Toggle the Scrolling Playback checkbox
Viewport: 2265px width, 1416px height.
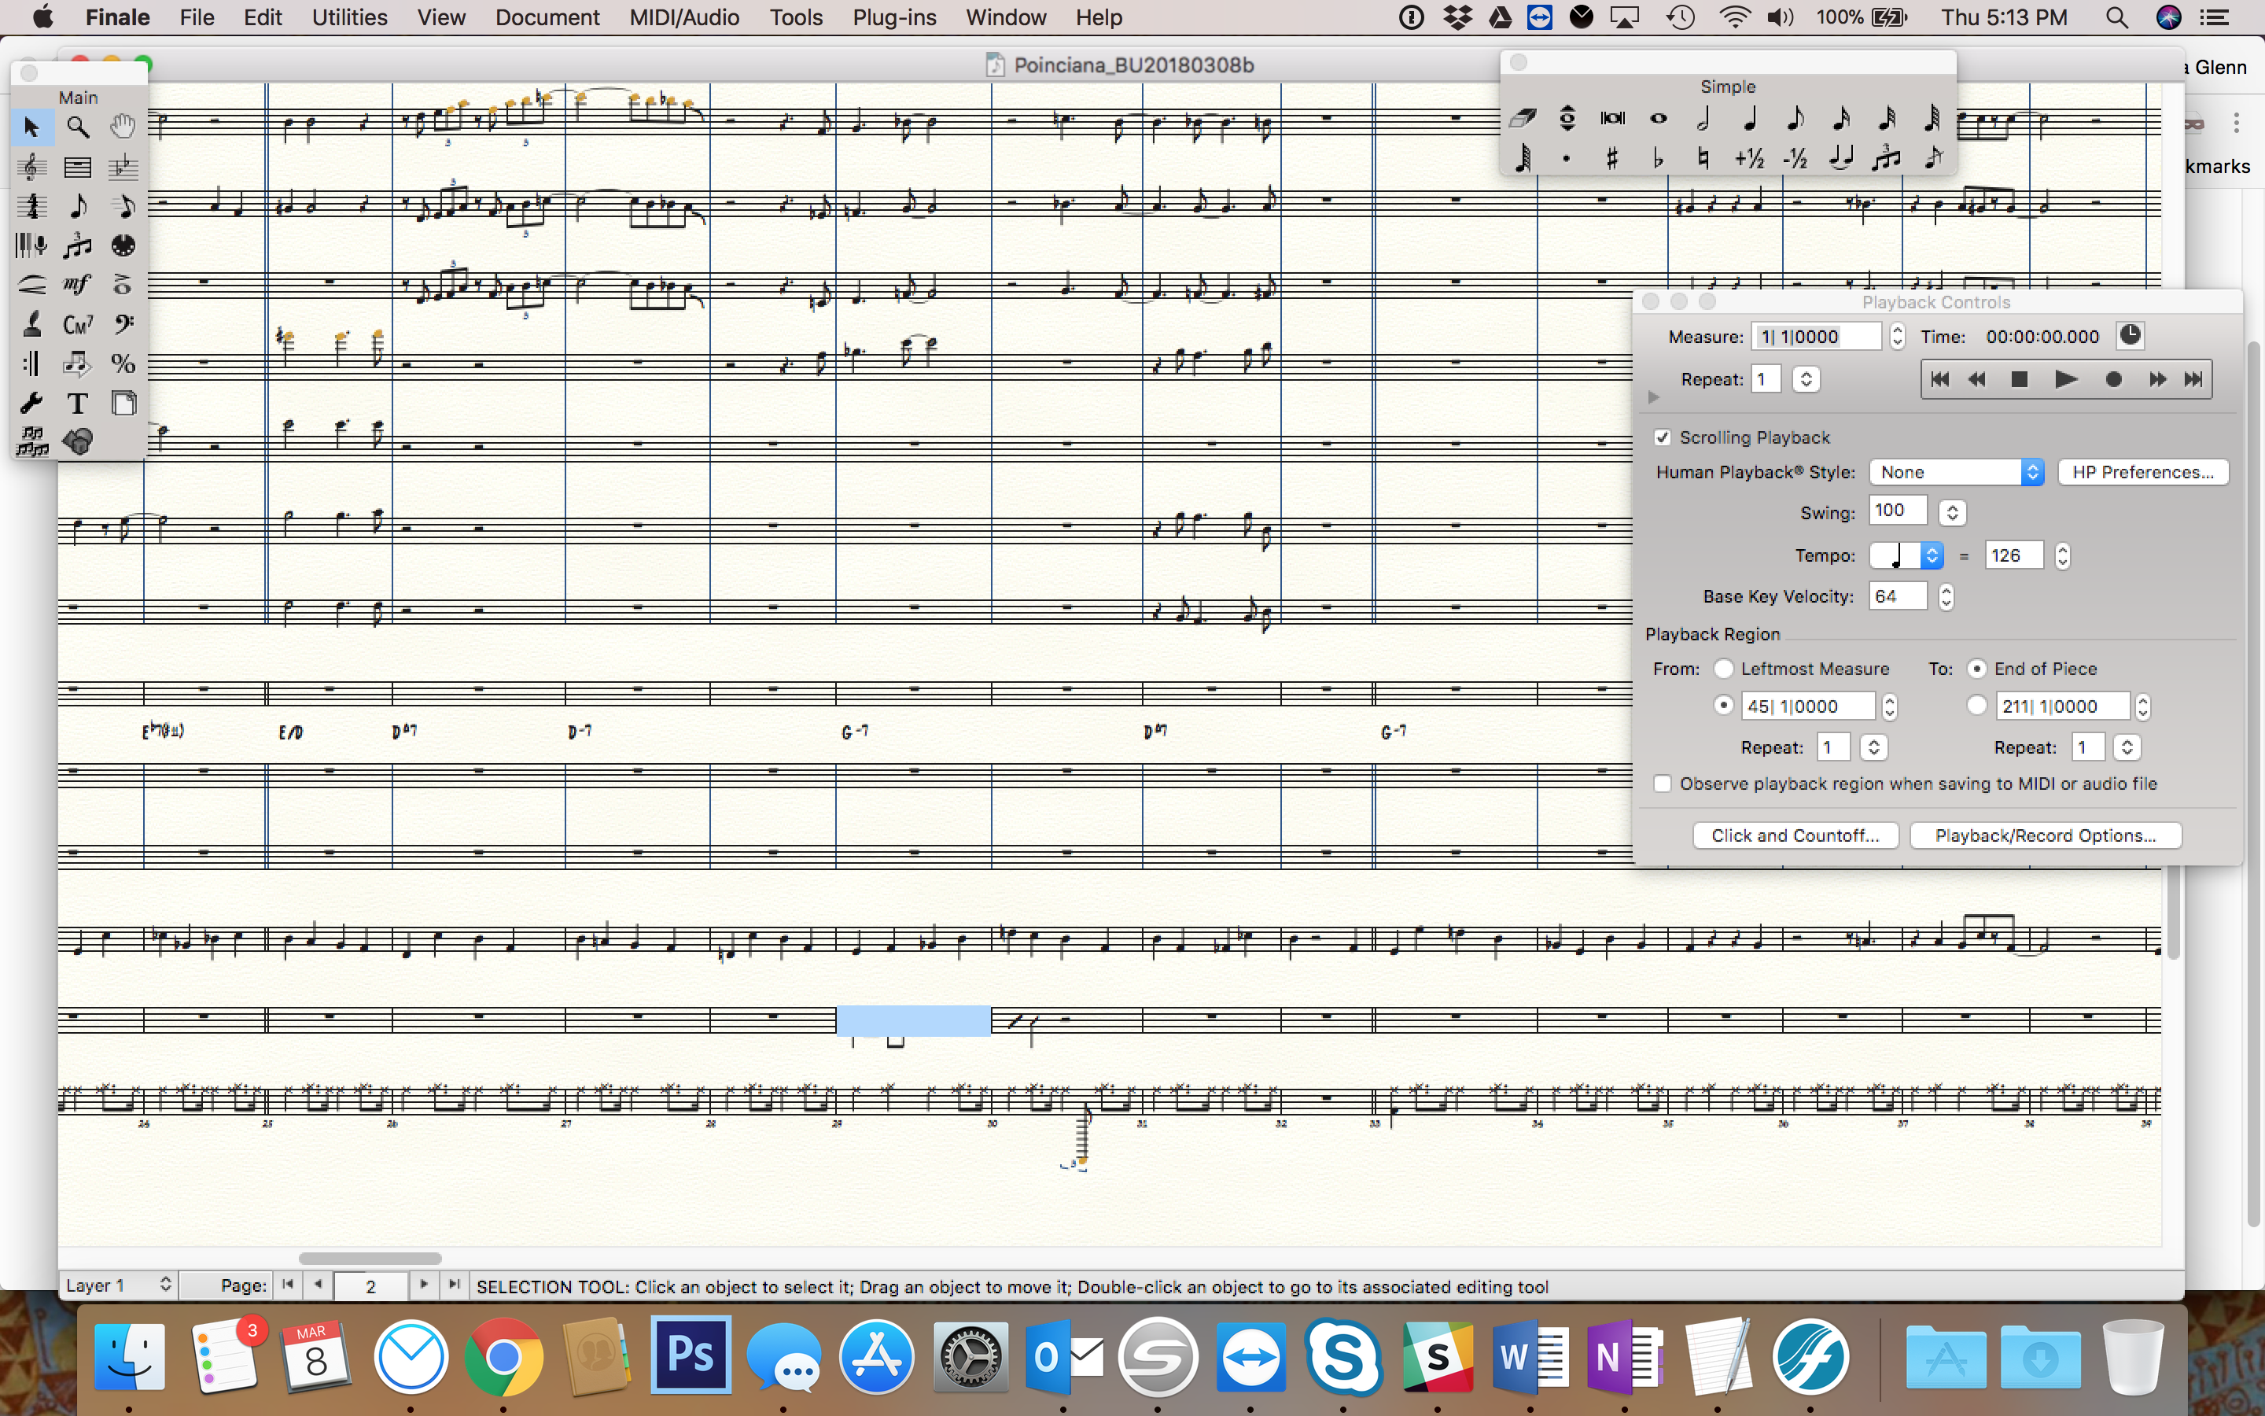pyautogui.click(x=1663, y=437)
